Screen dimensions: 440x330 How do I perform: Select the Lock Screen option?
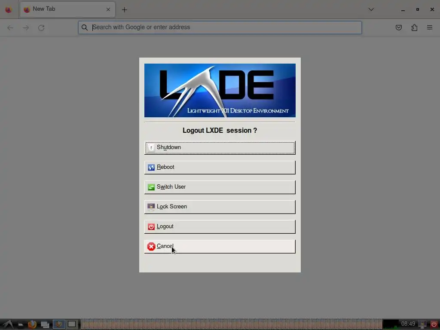tap(220, 207)
